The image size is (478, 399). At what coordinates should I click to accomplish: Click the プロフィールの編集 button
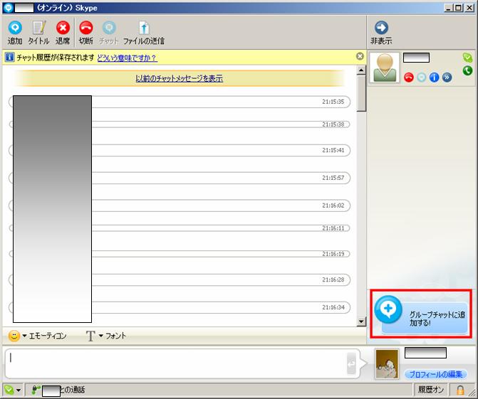435,374
